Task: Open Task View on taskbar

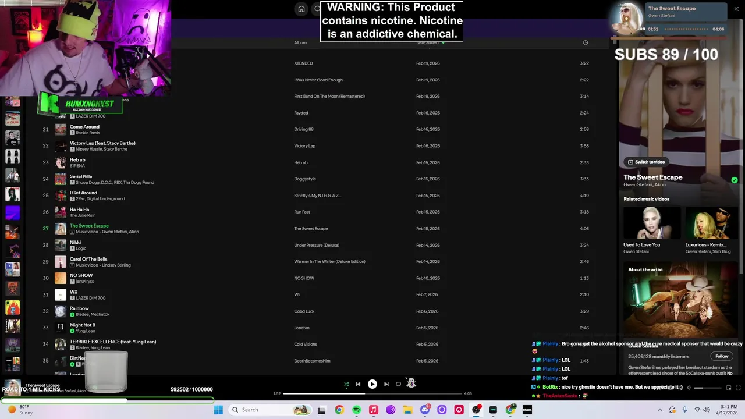Action: tap(321, 410)
